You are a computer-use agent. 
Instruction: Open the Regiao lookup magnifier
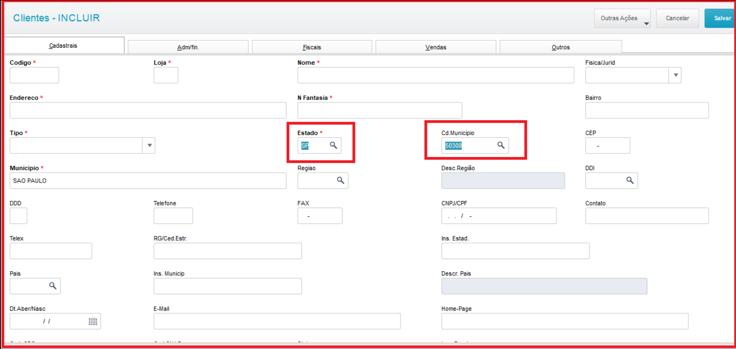(340, 180)
